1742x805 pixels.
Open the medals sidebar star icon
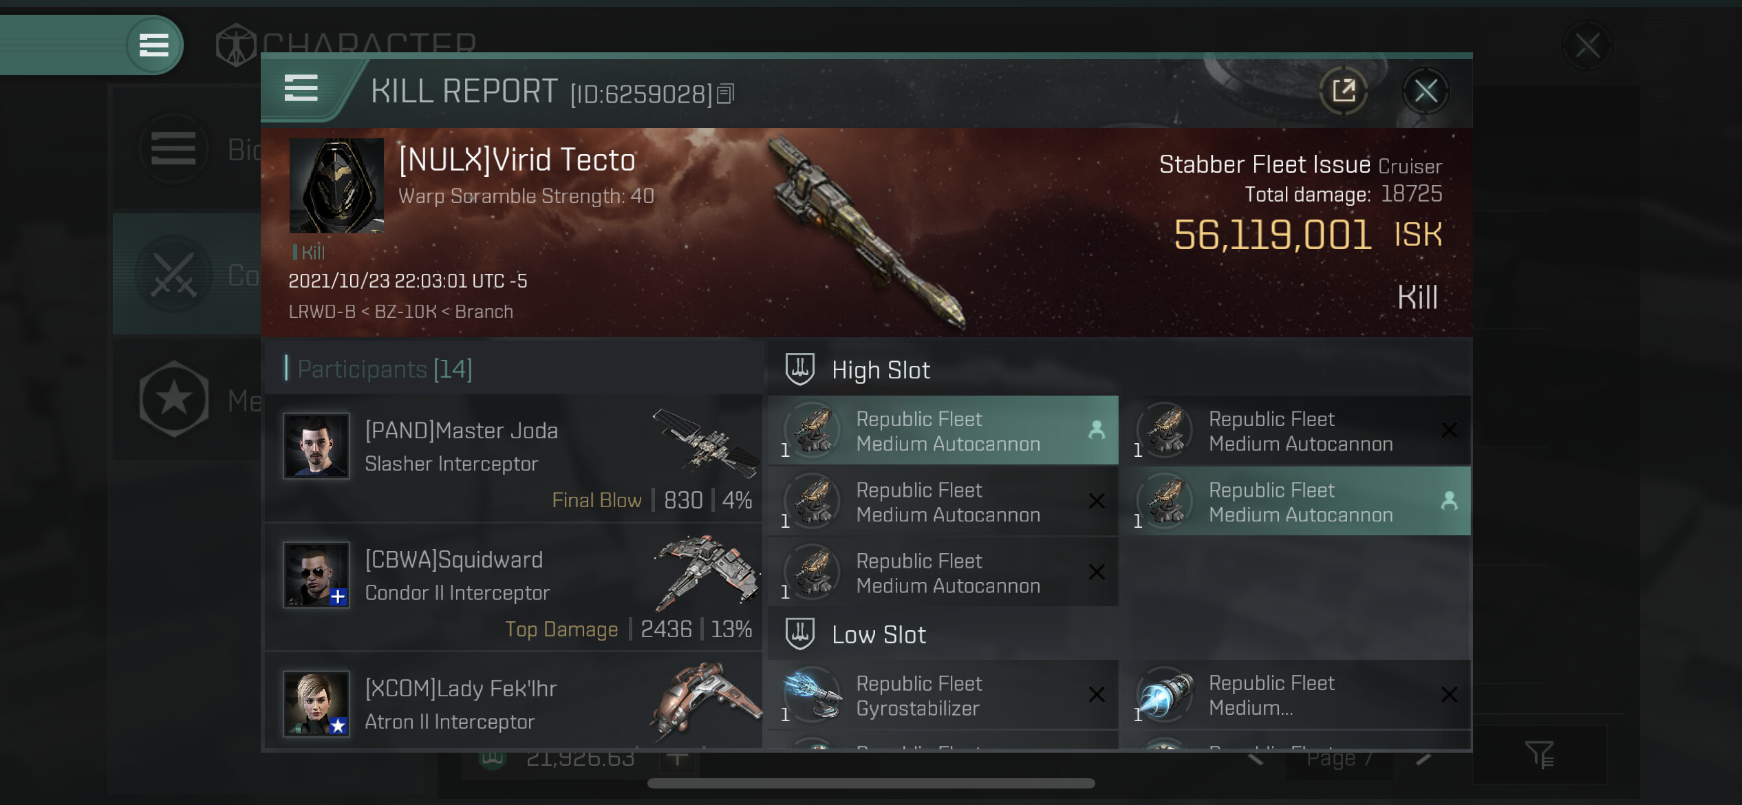click(x=174, y=398)
